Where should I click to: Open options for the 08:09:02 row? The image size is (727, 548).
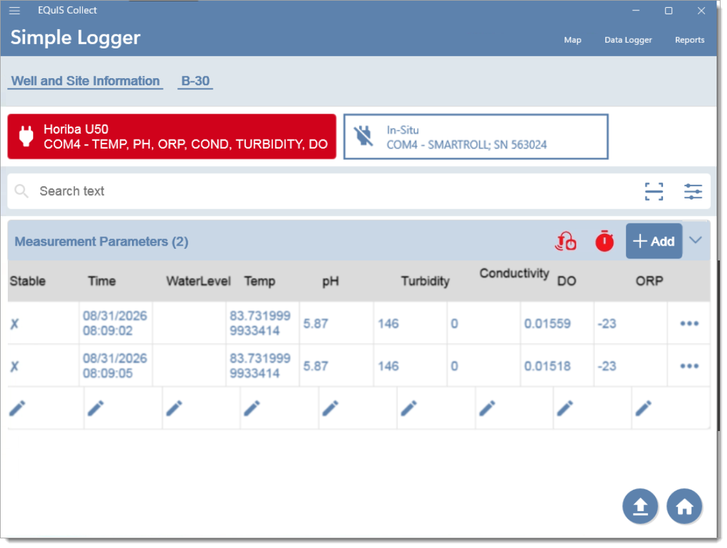coord(689,323)
